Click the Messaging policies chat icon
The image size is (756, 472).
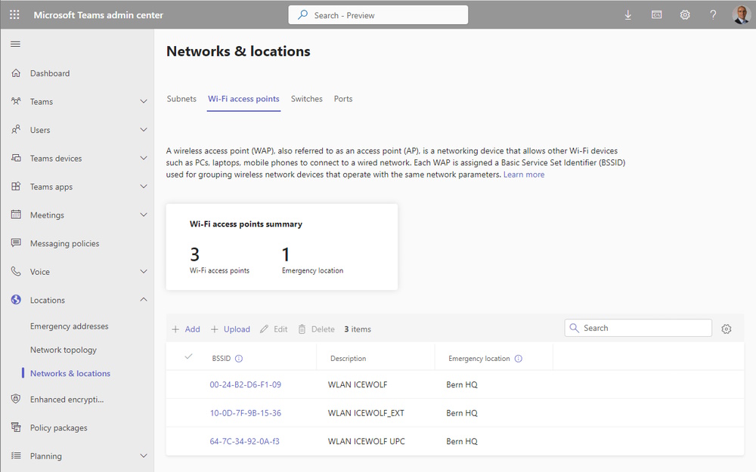point(16,242)
